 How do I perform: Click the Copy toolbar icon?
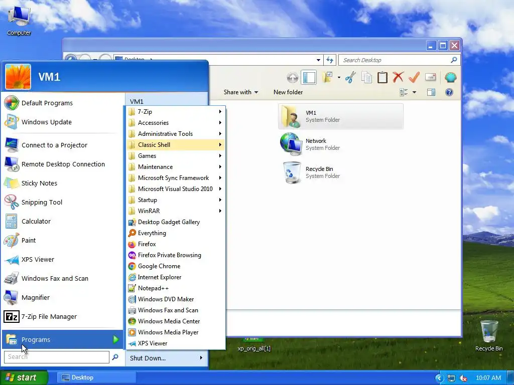click(366, 78)
